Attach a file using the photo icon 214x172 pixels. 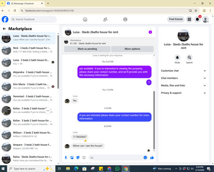click(72, 157)
